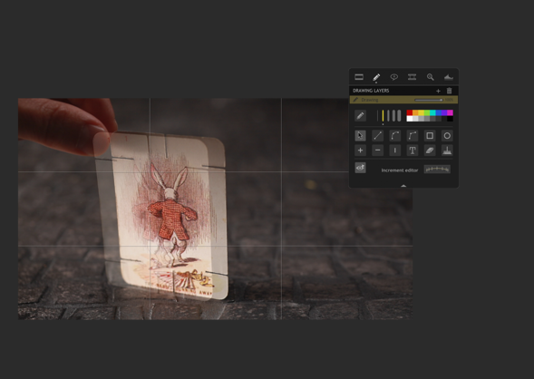The image size is (534, 379).
Task: Pick the black color swatch
Action: (451, 119)
